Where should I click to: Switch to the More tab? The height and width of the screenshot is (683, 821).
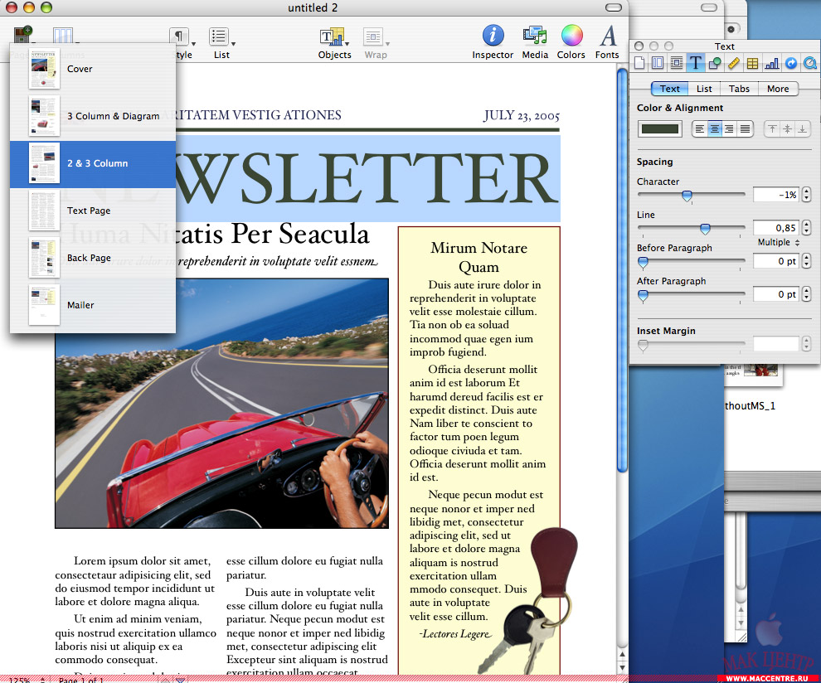(x=778, y=89)
